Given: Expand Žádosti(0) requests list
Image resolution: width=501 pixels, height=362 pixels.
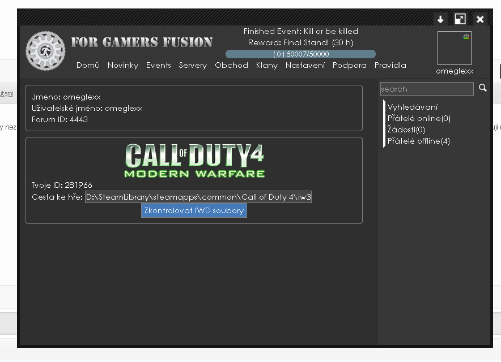Looking at the screenshot, I should click(406, 130).
